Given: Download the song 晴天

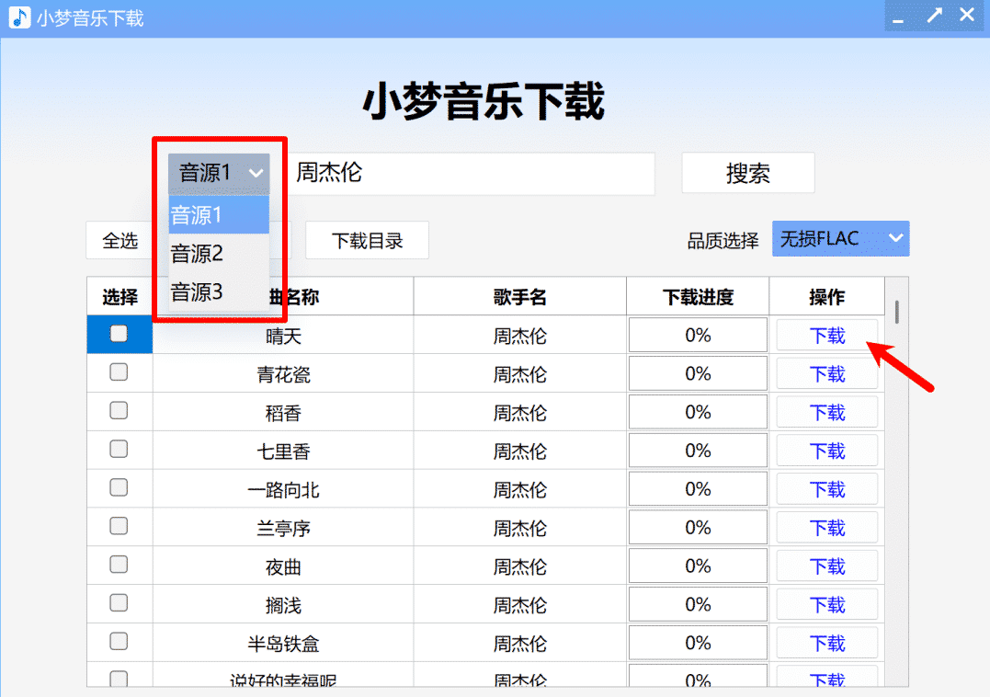Looking at the screenshot, I should coord(825,334).
